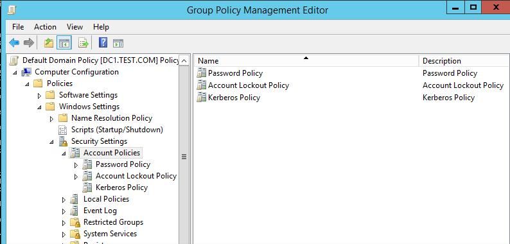The width and height of the screenshot is (510, 244).
Task: Click the Local Policies tree icon
Action: (75, 199)
